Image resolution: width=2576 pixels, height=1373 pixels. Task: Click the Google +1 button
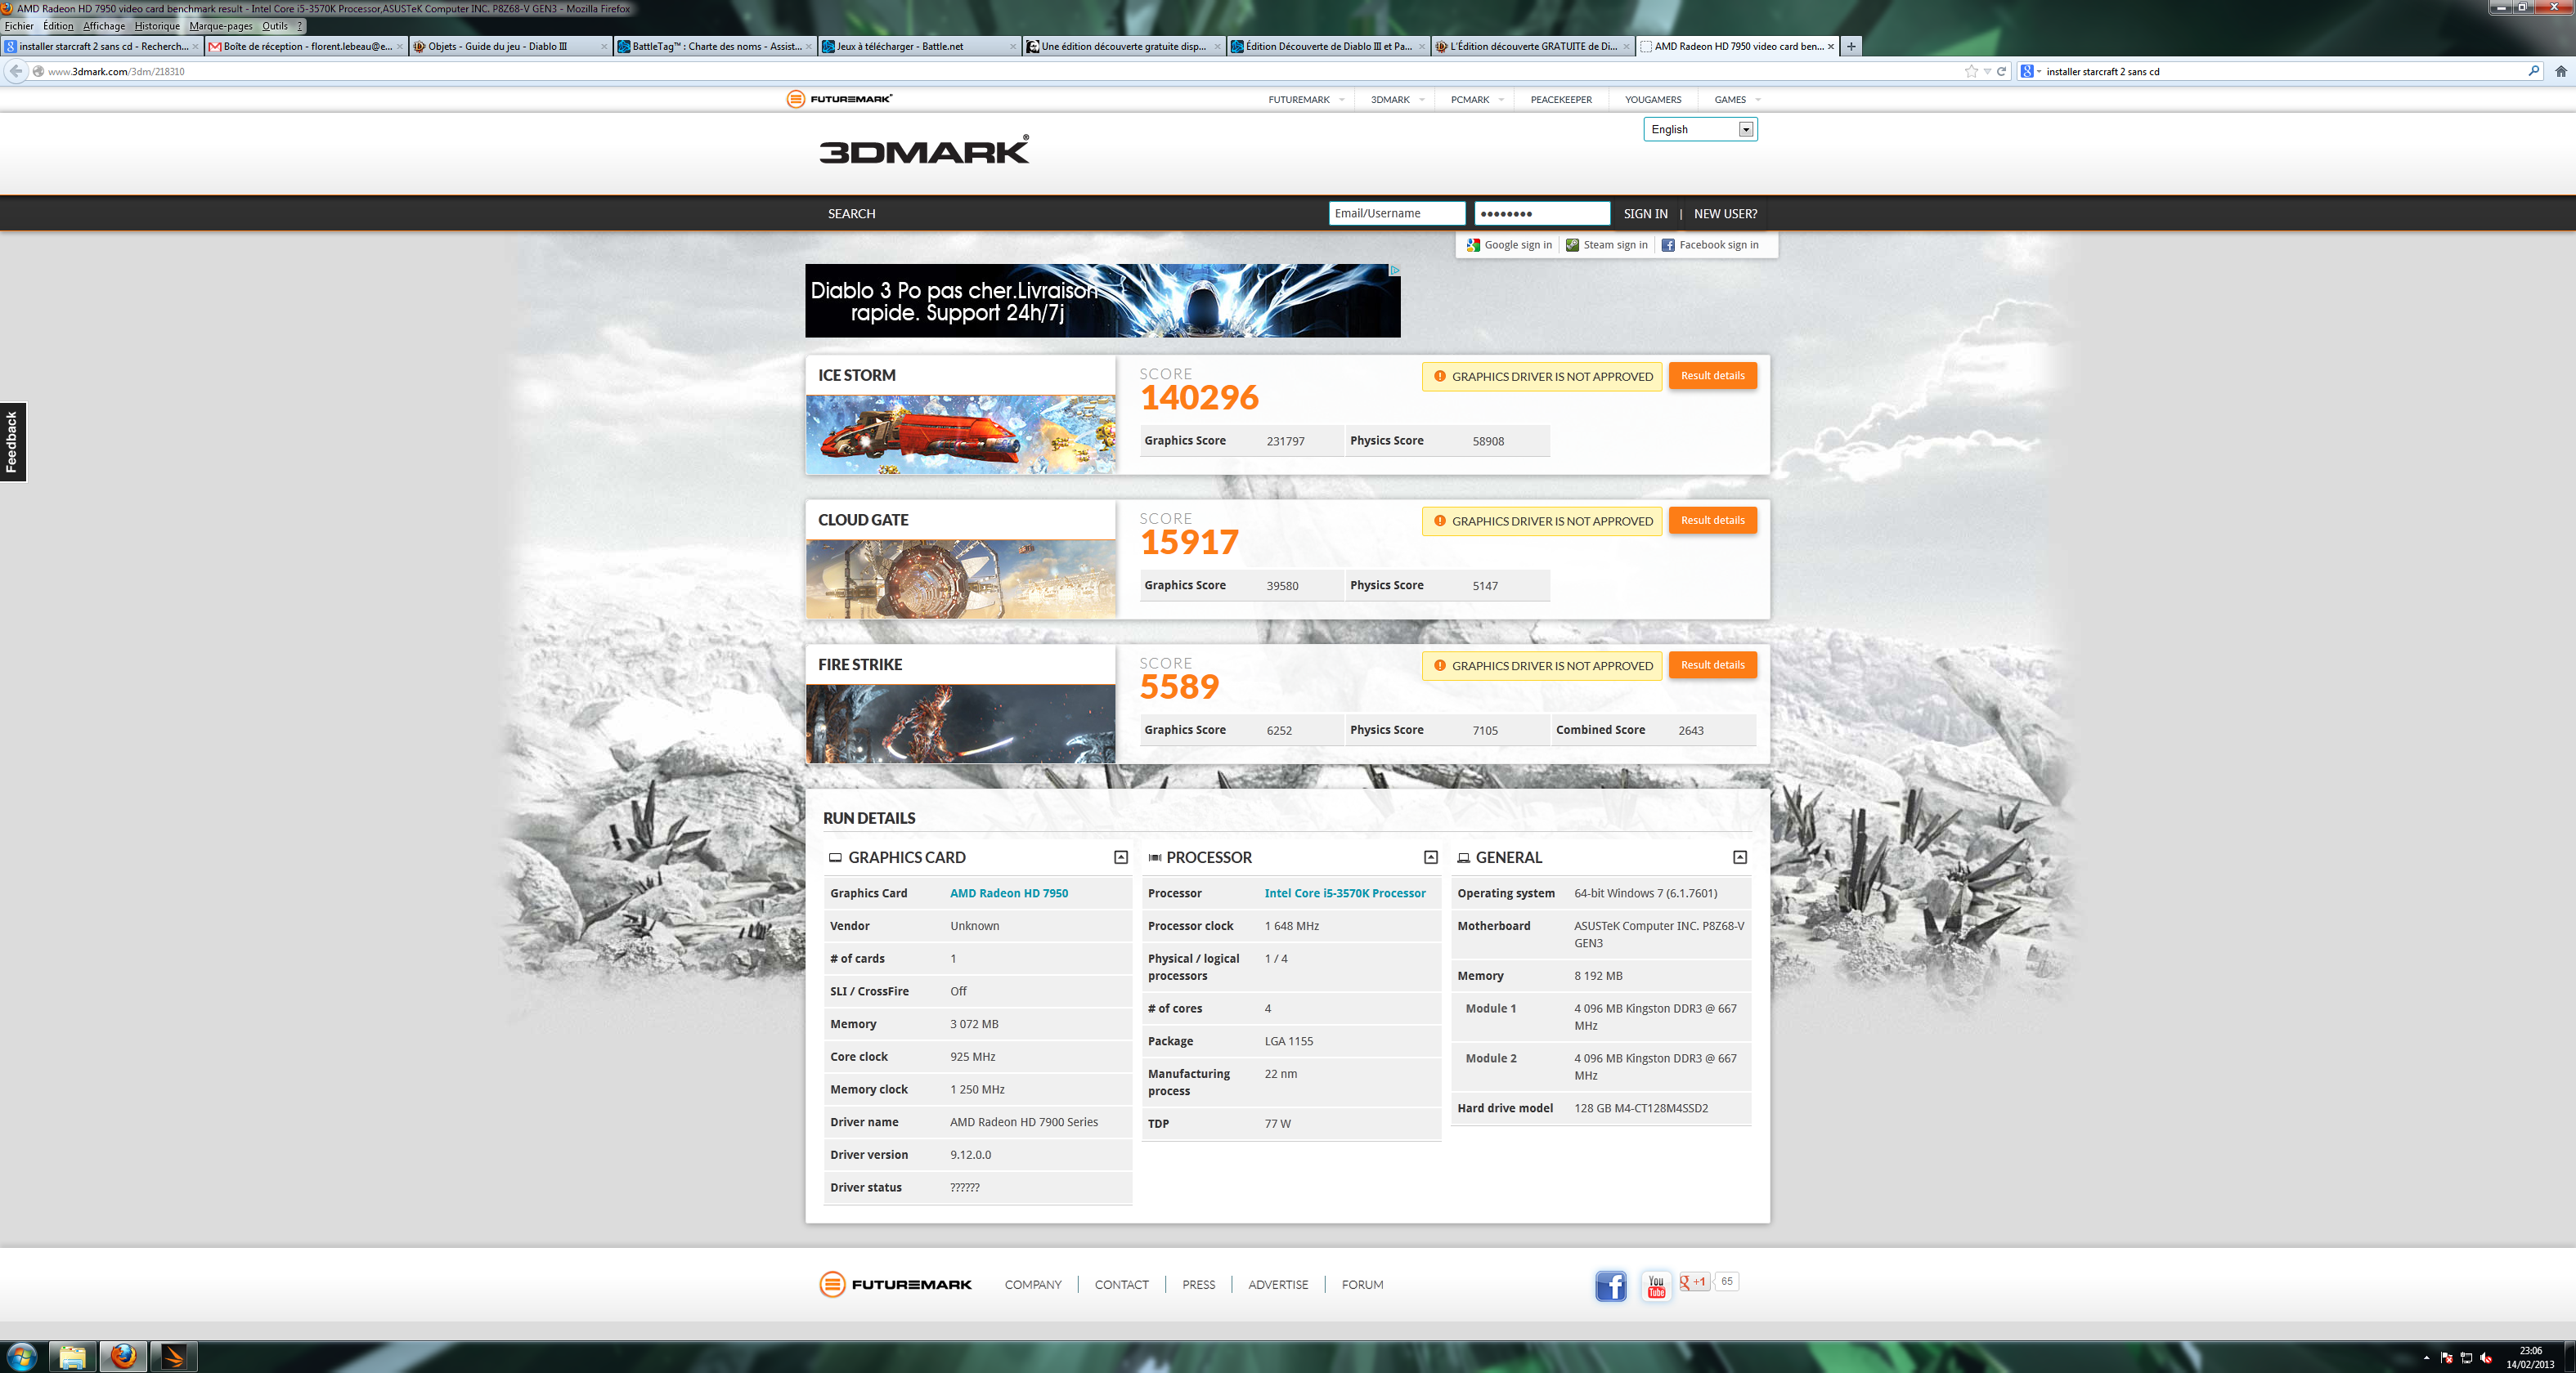point(1694,1282)
